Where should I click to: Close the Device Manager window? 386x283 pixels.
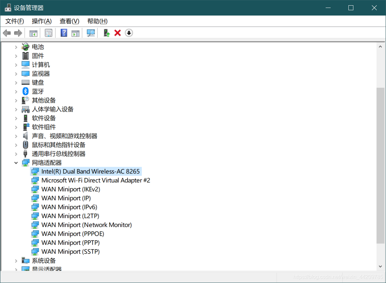[374, 8]
